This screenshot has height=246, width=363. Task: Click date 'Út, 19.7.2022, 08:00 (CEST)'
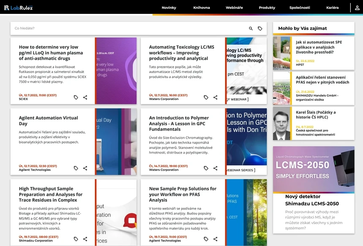pos(38,237)
